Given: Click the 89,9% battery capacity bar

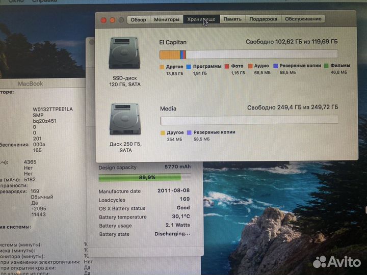Looking at the screenshot, I should pyautogui.click(x=144, y=178).
